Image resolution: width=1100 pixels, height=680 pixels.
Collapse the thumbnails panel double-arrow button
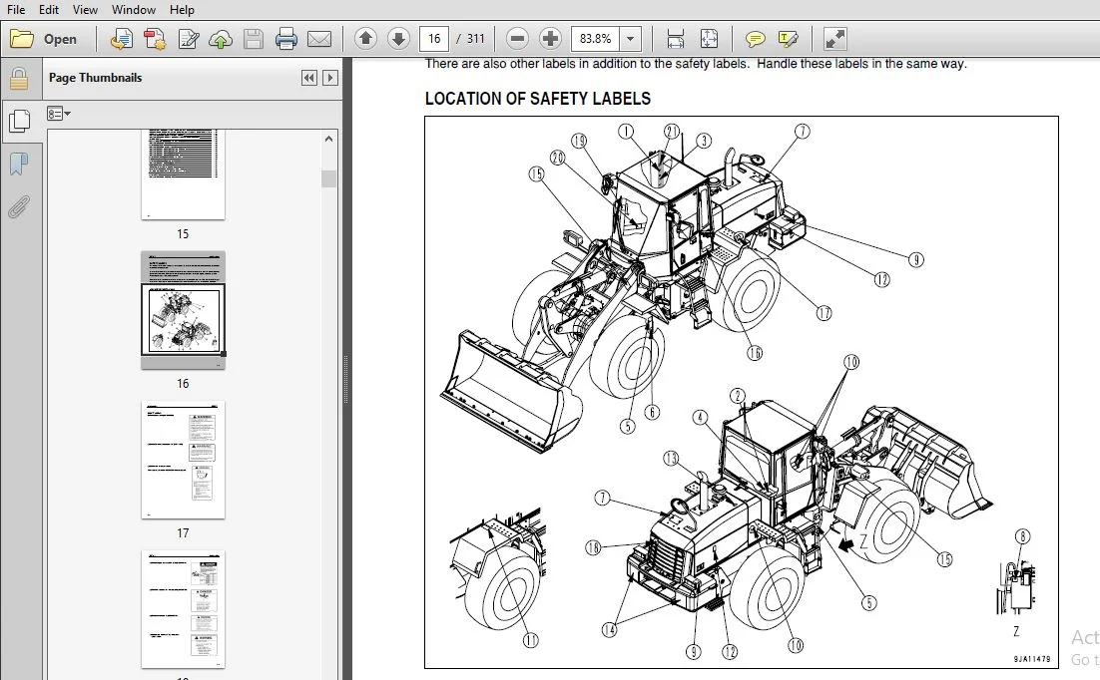(308, 78)
